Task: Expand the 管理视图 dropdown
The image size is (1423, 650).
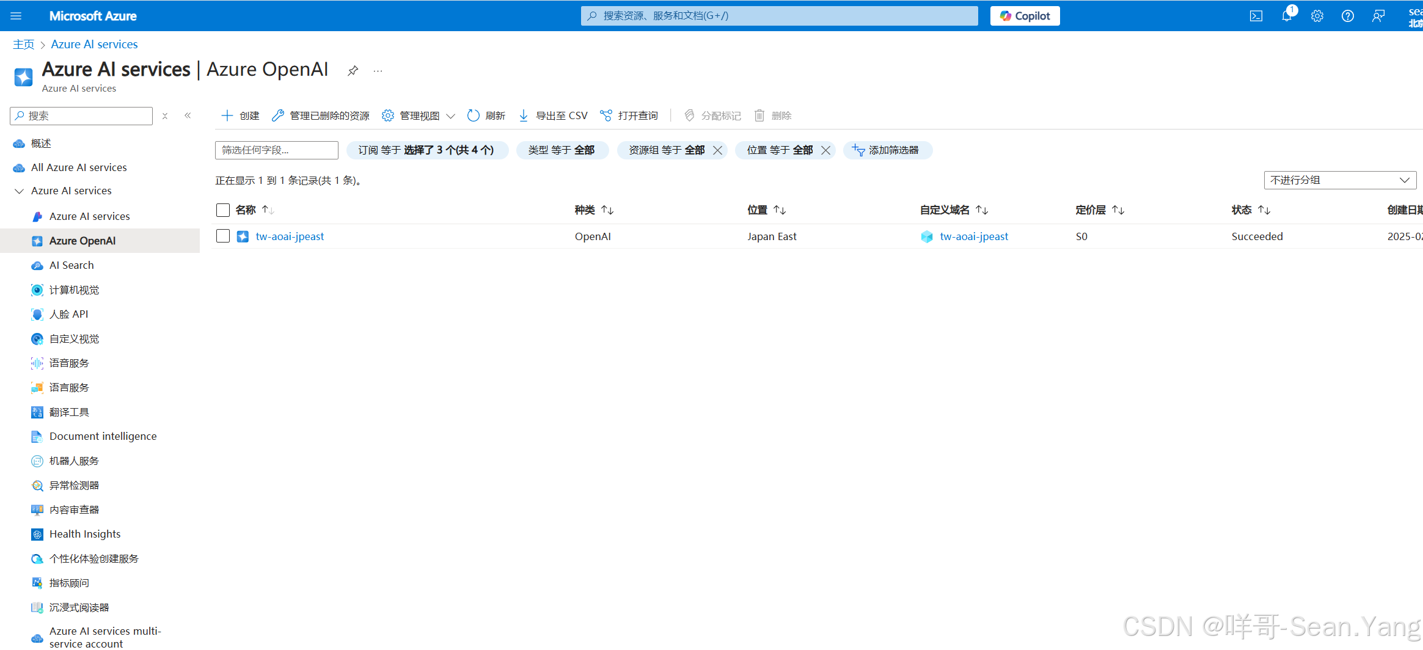Action: click(x=419, y=115)
